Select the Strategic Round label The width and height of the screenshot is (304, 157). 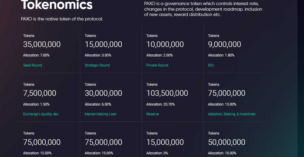[97, 65]
